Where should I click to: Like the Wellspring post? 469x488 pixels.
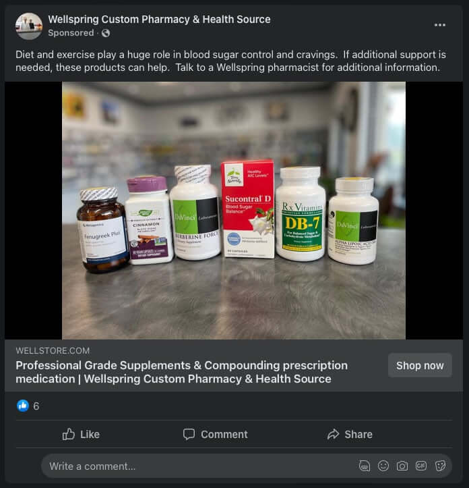click(x=81, y=434)
